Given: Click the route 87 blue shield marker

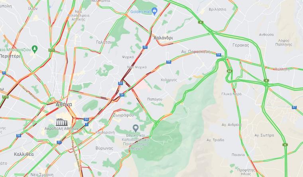Looking at the screenshot, I should click(294, 107).
